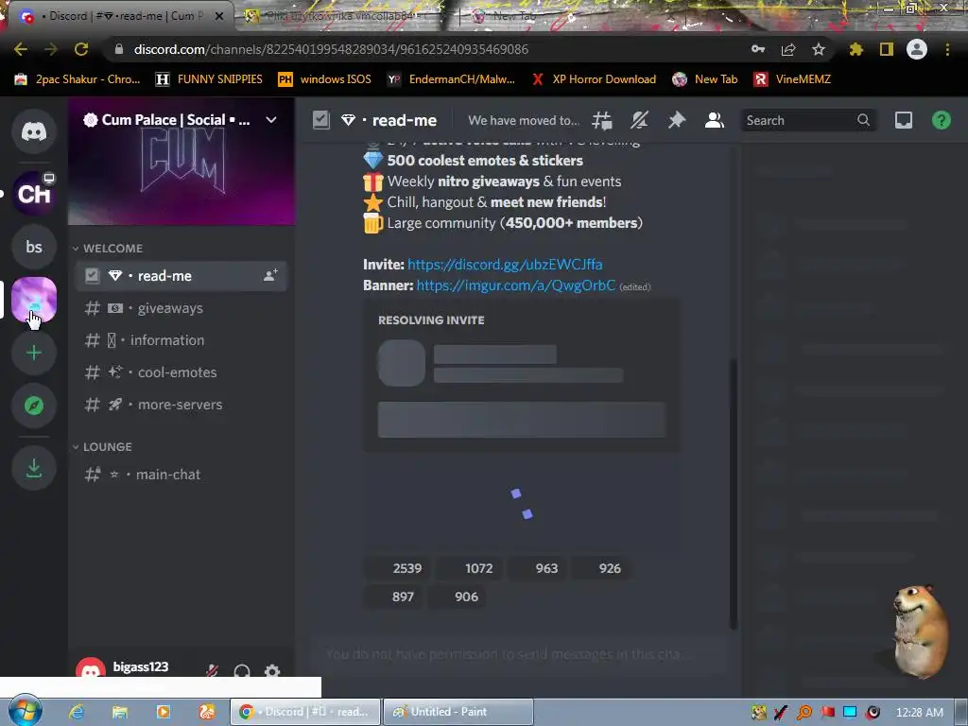This screenshot has height=726, width=968.
Task: Reload the Discord page
Action: click(x=81, y=49)
